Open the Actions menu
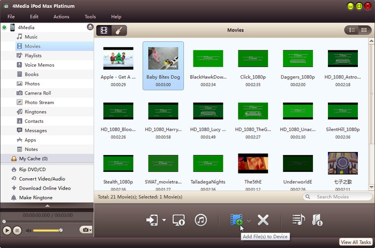 (61, 17)
